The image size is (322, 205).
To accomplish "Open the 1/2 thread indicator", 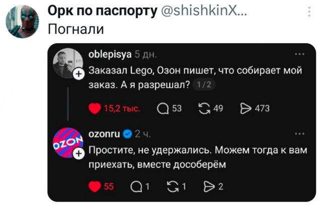I will (204, 84).
